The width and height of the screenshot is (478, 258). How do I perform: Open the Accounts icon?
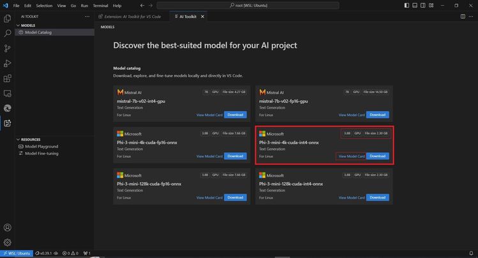7,227
